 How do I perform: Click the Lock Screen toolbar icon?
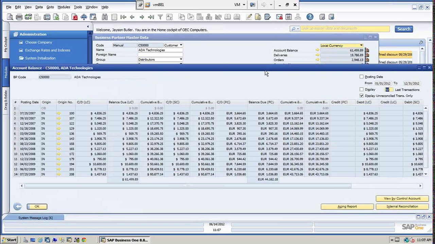point(93,17)
